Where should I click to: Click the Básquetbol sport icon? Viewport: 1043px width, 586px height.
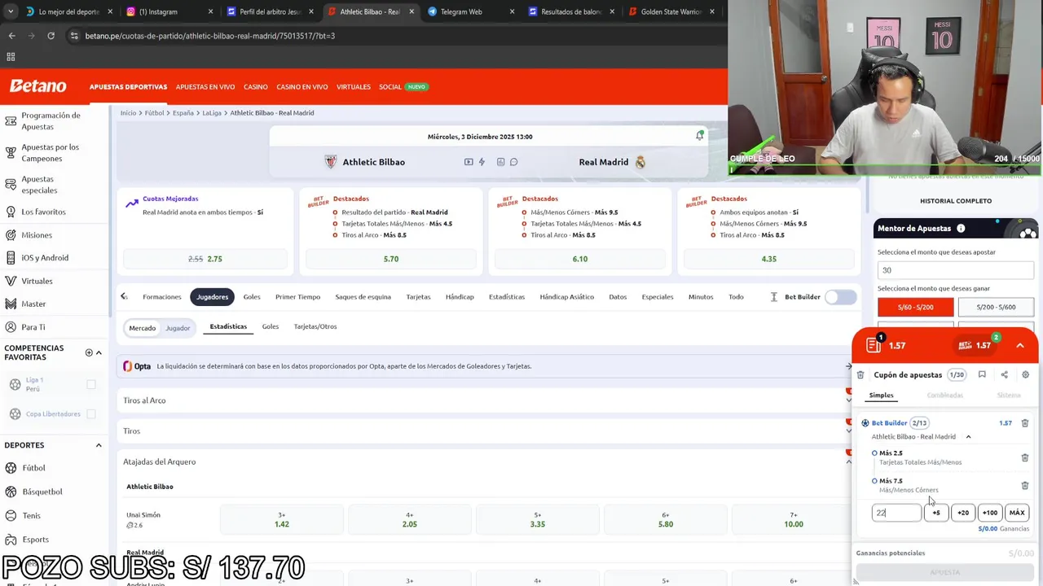pos(11,492)
